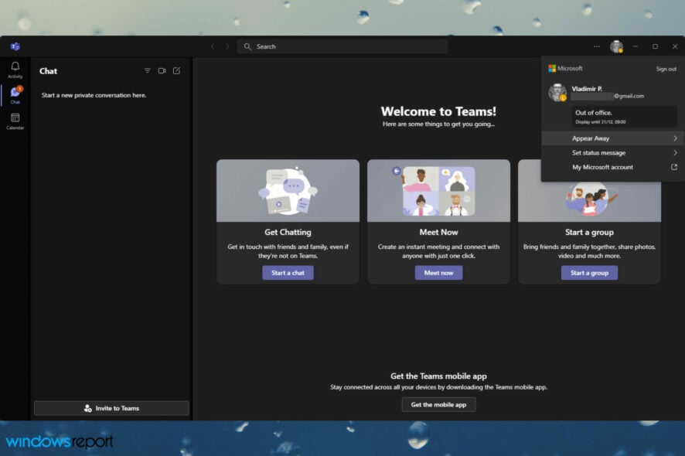685x456 pixels.
Task: Click the search magnifier icon
Action: pos(247,46)
